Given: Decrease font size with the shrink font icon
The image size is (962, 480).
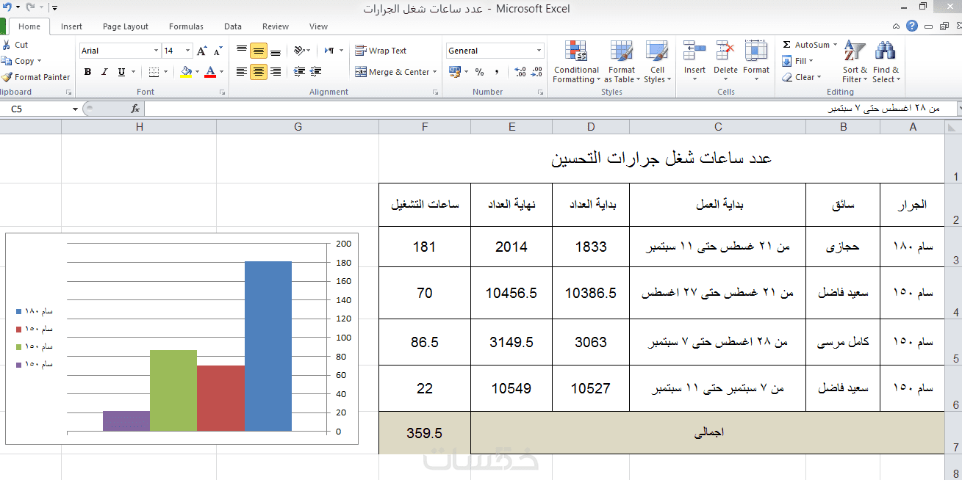Looking at the screenshot, I should pos(218,51).
